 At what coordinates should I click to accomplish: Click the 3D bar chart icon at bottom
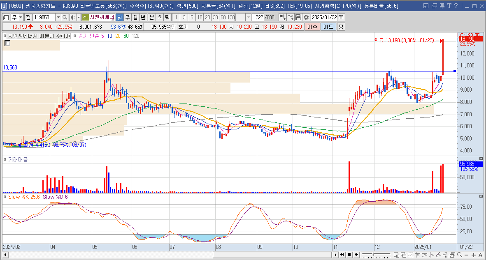click(445, 255)
